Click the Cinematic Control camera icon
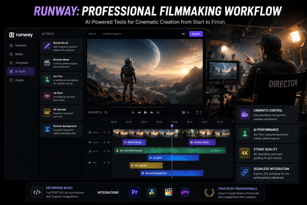 (245, 114)
